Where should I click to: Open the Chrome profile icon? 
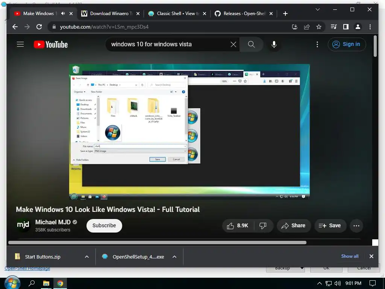pos(358,27)
